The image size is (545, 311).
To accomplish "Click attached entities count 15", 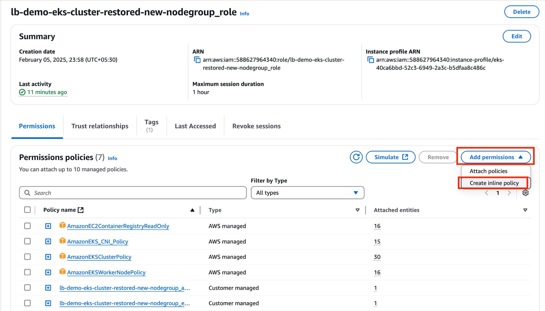I will pyautogui.click(x=377, y=241).
